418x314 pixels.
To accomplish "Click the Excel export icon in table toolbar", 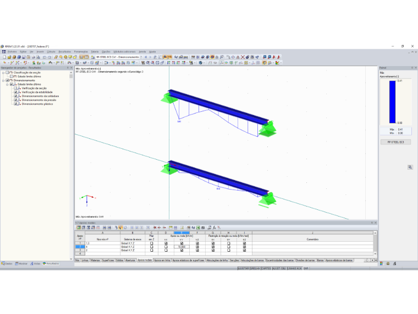I will (x=198, y=228).
